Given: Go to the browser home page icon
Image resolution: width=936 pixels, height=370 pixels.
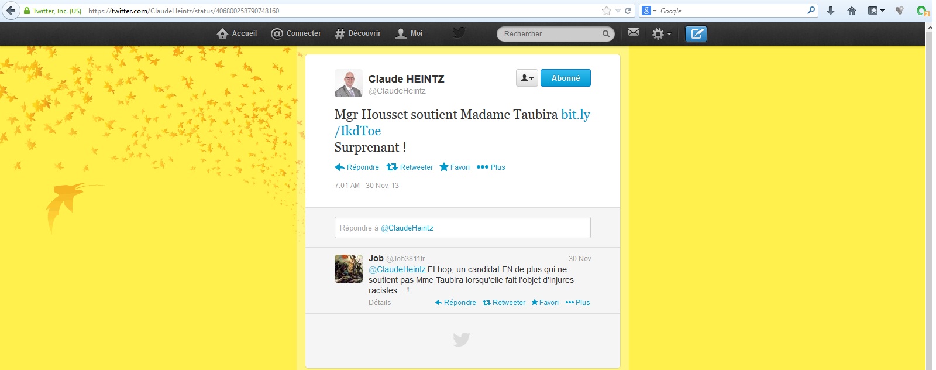Looking at the screenshot, I should pos(852,11).
